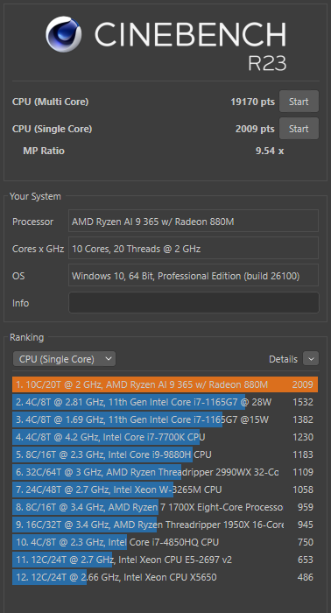Viewport: 331px width, 613px height.
Task: Select the Core i9-9880H ranking entry
Action: click(165, 454)
